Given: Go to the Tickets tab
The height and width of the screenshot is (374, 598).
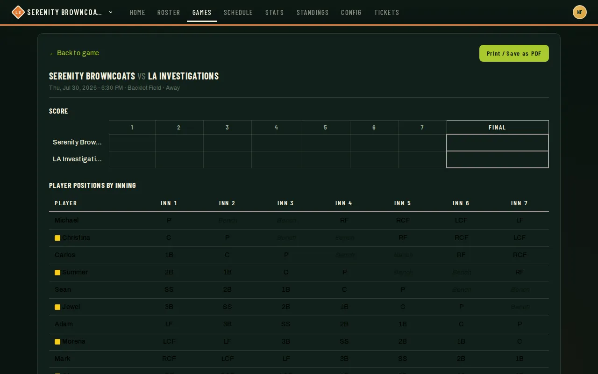Looking at the screenshot, I should click(387, 13).
